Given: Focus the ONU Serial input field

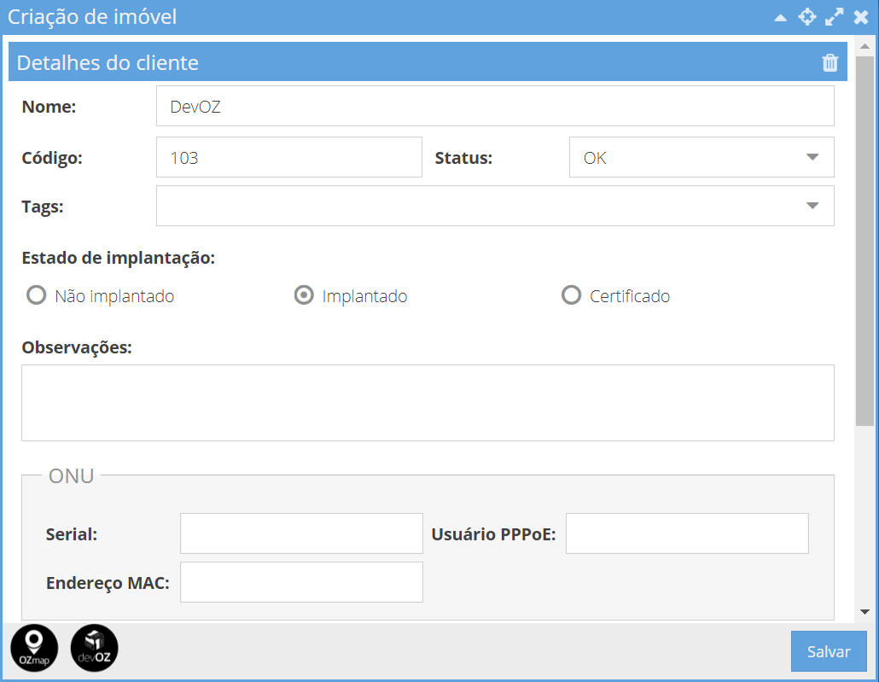Looking at the screenshot, I should pos(301,533).
